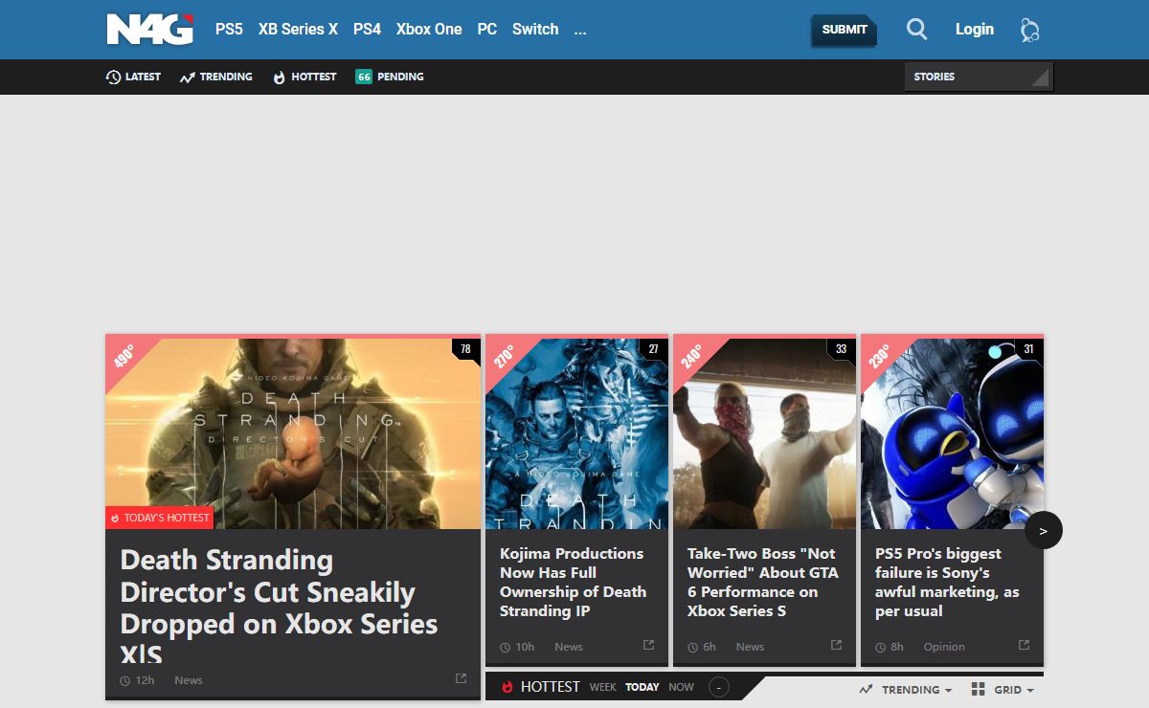1149x708 pixels.
Task: Click the News tag on the Director's Cut card
Action: (189, 680)
